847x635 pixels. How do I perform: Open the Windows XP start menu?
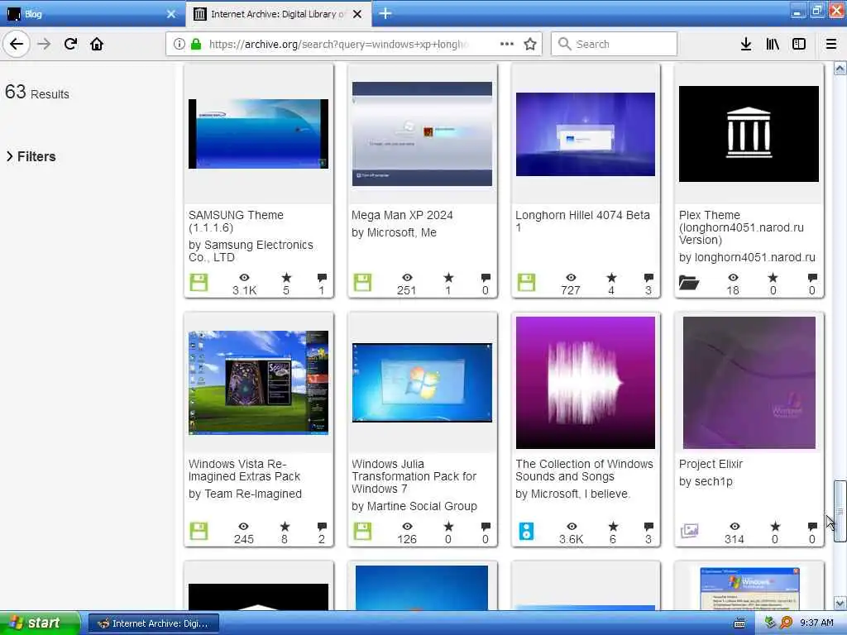point(40,623)
